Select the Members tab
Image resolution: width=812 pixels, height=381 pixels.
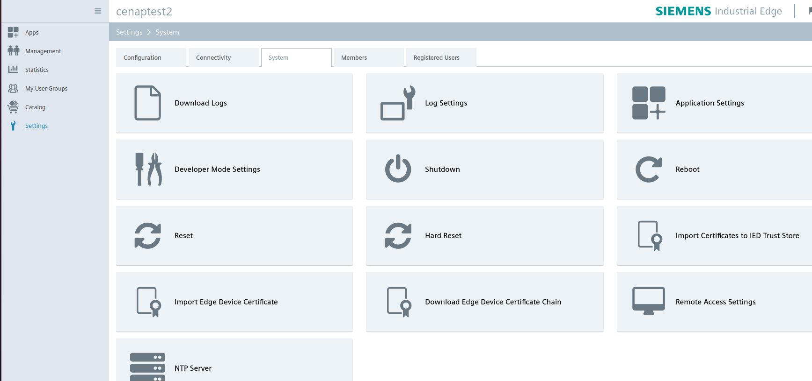click(x=368, y=58)
